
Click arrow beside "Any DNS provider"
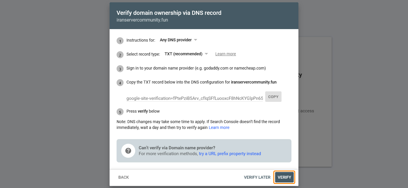(x=196, y=40)
